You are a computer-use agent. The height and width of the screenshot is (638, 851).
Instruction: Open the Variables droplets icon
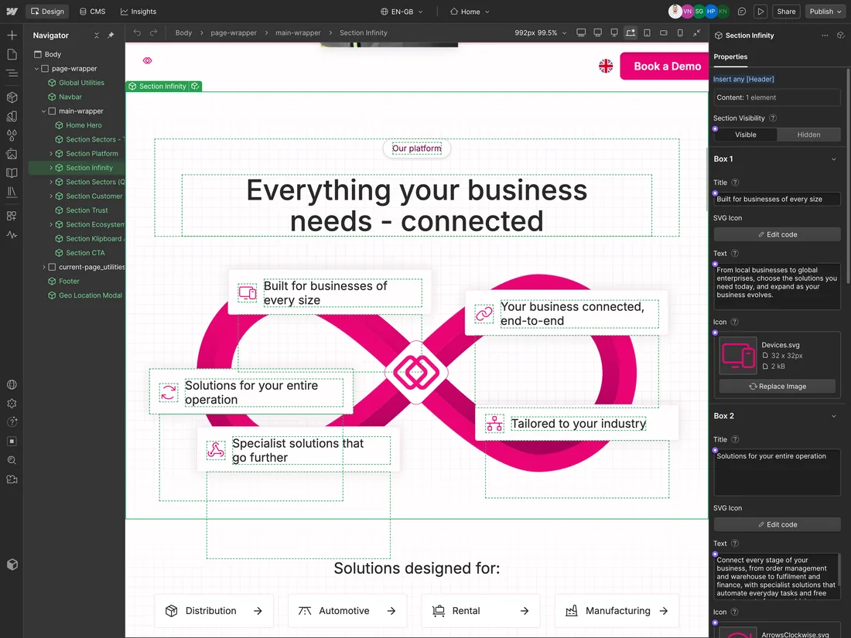point(12,135)
